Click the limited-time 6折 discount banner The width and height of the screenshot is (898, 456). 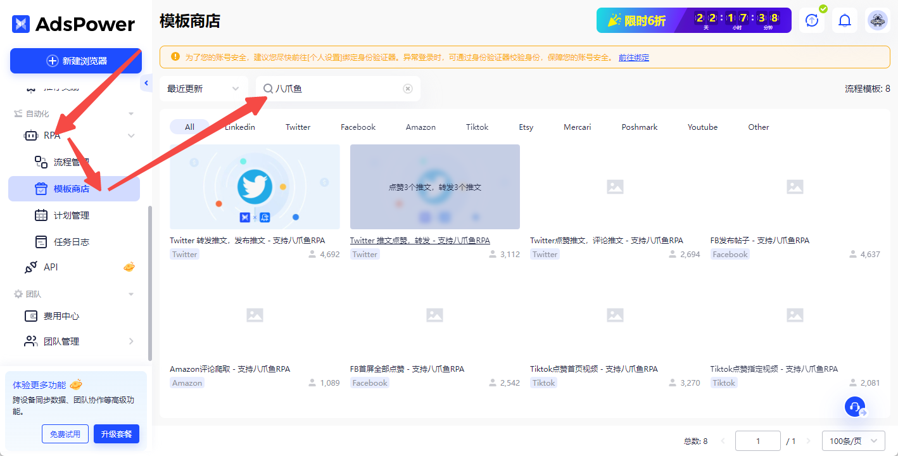pos(694,20)
